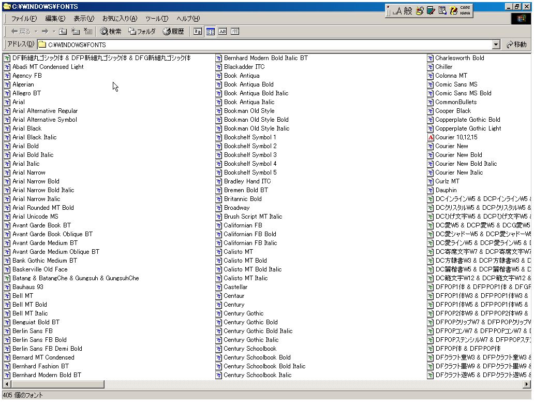The height and width of the screenshot is (402, 534).
Task: Open the ファイル(F) menu
Action: (x=24, y=19)
